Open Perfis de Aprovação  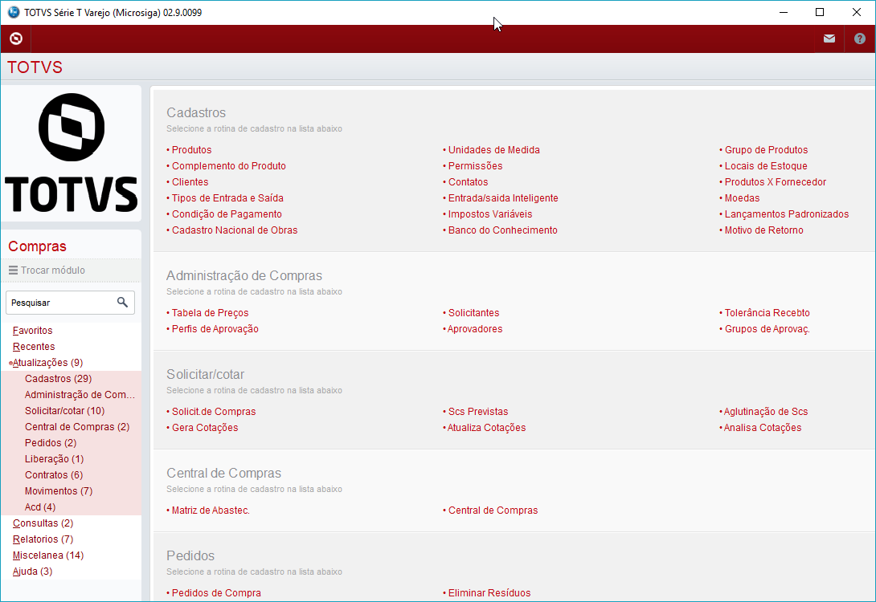[x=215, y=329]
